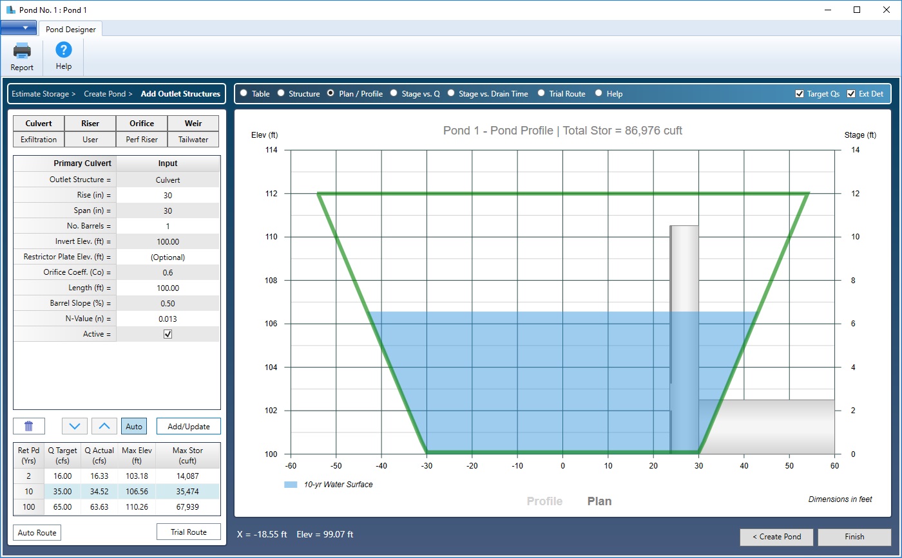The width and height of the screenshot is (902, 558).
Task: Uncheck Active for the Primary Culvert
Action: click(168, 333)
